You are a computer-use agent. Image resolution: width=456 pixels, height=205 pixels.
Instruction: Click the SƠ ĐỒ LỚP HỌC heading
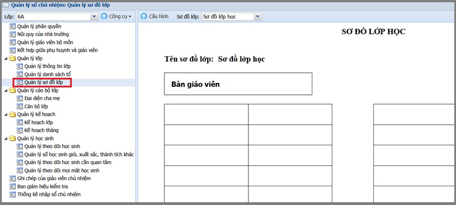(373, 32)
